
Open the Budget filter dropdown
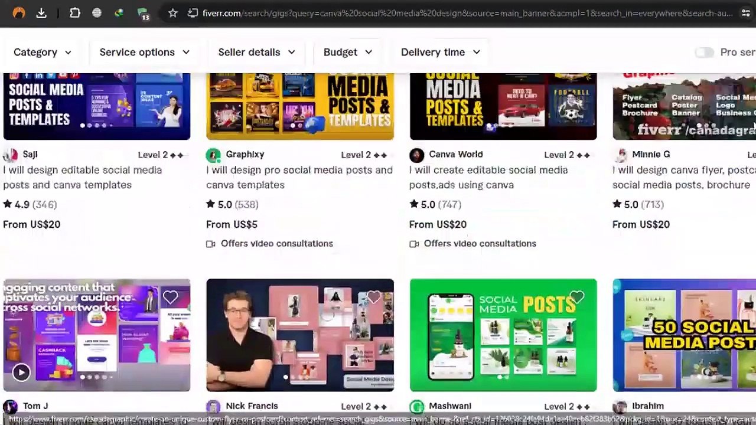click(348, 53)
